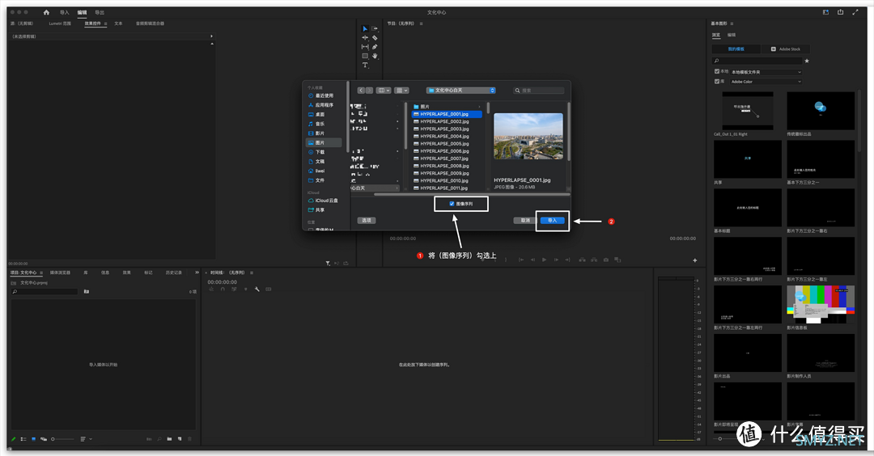This screenshot has height=456, width=874.
Task: Click the 选项 button in the dialog
Action: point(367,221)
